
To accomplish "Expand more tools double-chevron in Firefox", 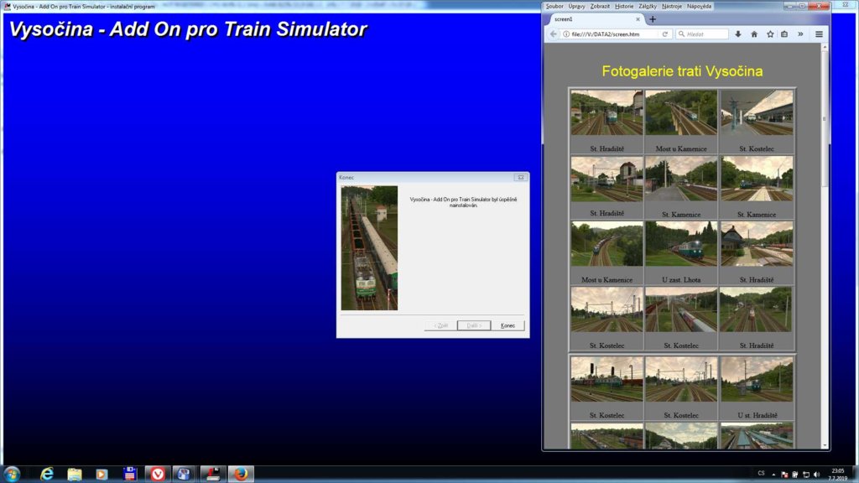I will click(x=800, y=34).
